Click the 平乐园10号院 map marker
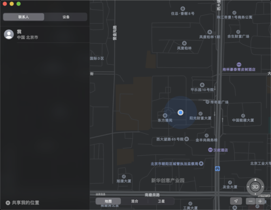The width and height of the screenshot is (271, 210). [x=202, y=85]
